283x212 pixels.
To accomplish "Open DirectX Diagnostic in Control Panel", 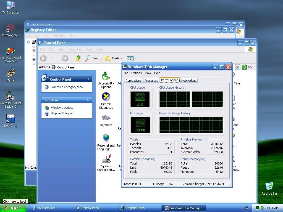I will tap(106, 100).
